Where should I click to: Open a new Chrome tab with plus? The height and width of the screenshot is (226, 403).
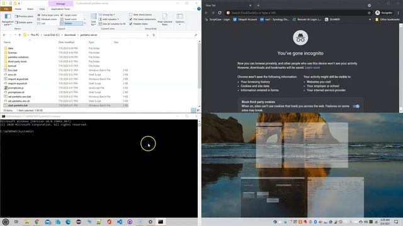click(x=258, y=5)
